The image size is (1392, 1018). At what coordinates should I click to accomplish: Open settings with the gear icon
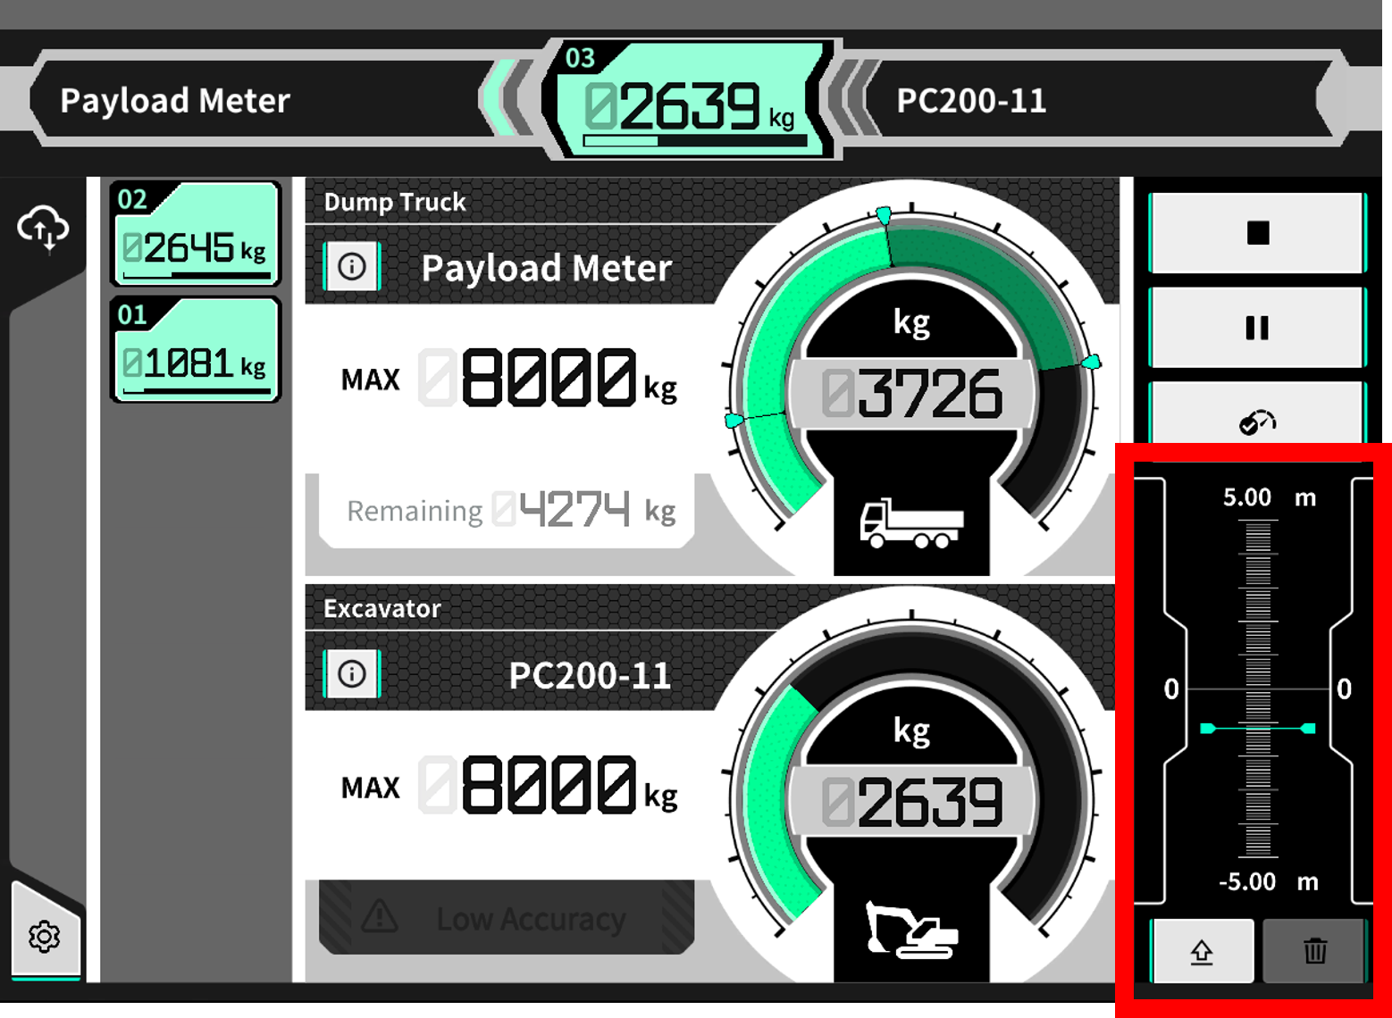[45, 937]
